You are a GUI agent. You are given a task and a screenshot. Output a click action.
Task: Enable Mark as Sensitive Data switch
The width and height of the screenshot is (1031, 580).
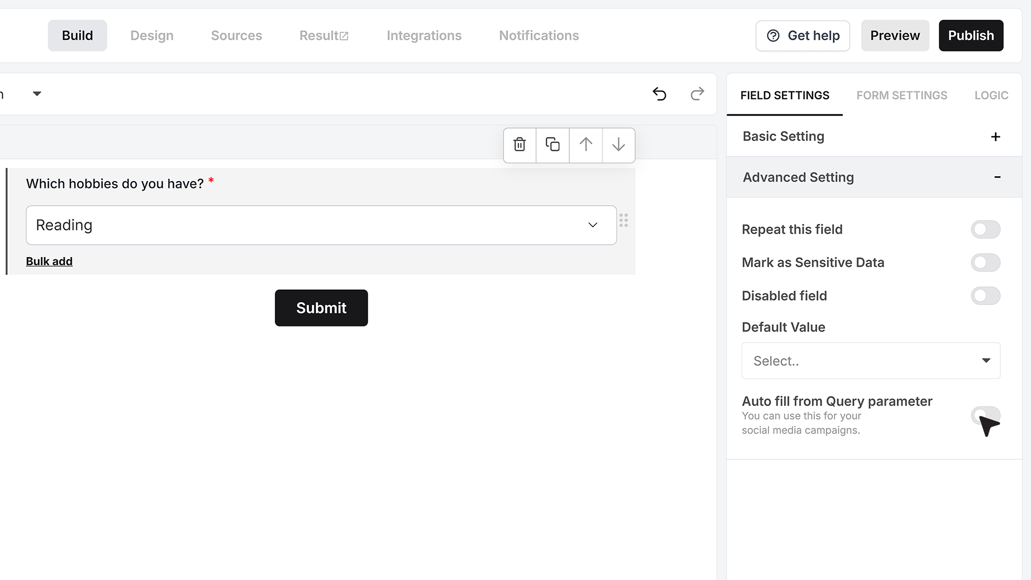[985, 263]
